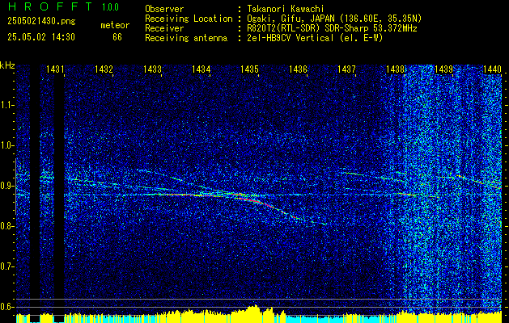
Task: Click receiver text R820T2(RTL-SDR) SDR-Sharp 53.372MHz
Action: 332,28
